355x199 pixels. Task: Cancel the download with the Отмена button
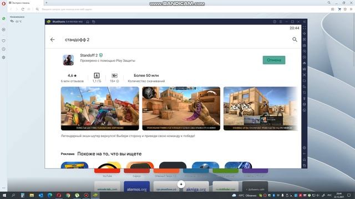tap(274, 60)
